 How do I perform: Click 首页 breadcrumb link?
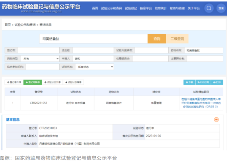click(8, 25)
